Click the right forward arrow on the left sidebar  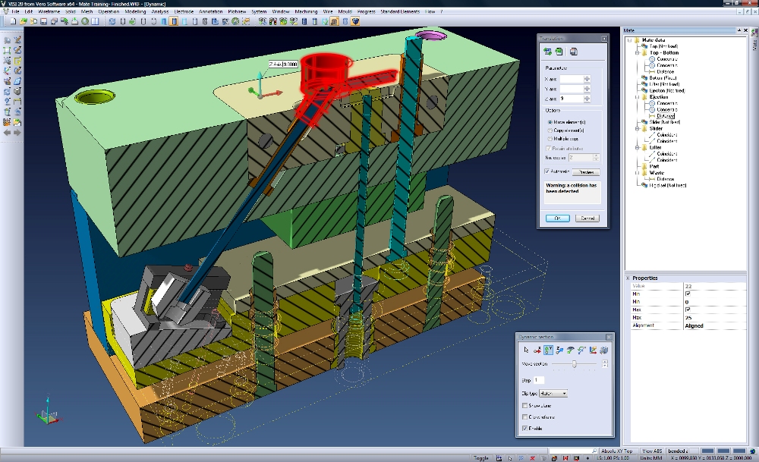17,132
